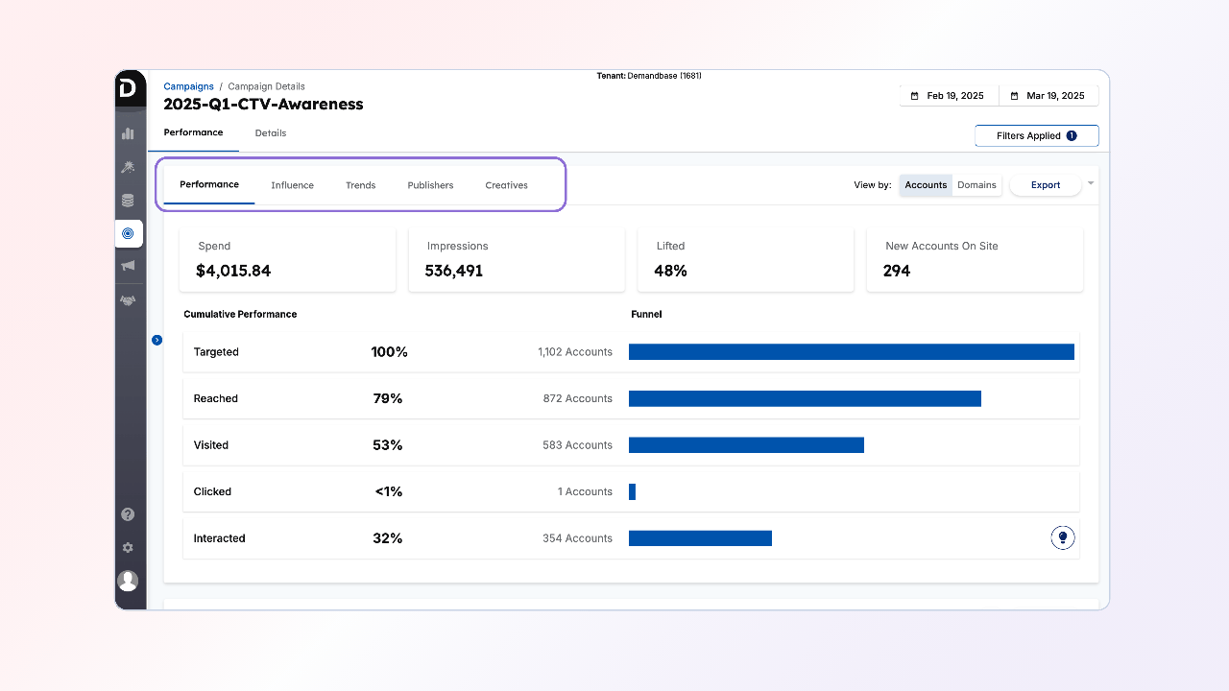
Task: Select the target bullseye sidebar icon
Action: (128, 233)
